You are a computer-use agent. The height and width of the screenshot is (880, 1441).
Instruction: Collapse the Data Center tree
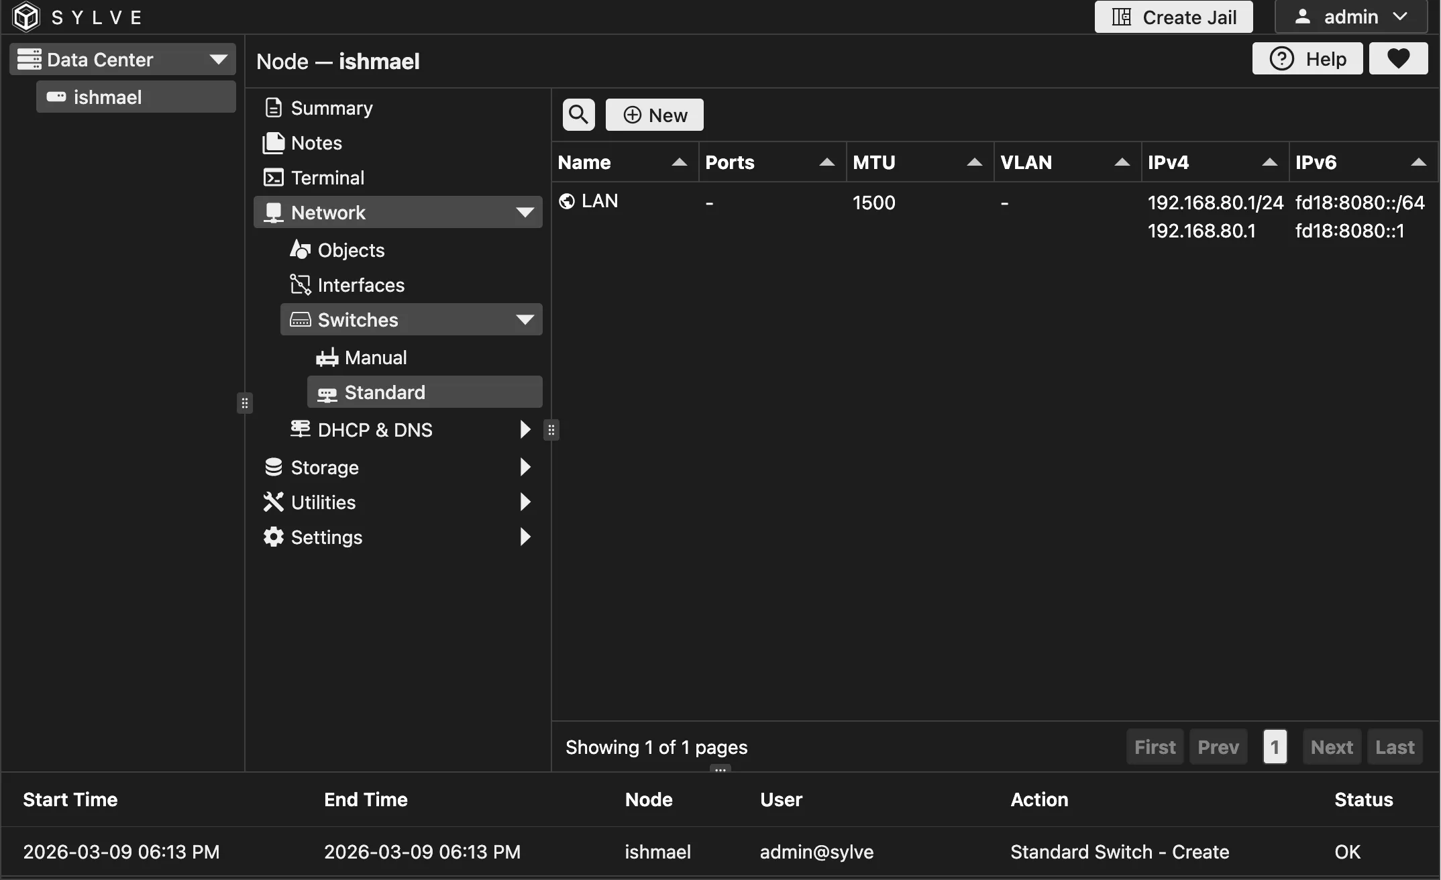click(x=218, y=60)
